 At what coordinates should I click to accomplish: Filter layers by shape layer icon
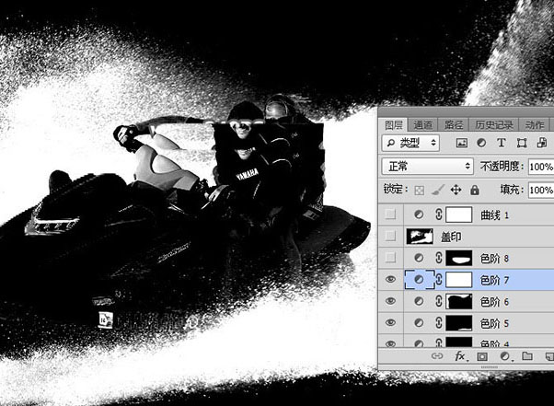click(x=522, y=143)
